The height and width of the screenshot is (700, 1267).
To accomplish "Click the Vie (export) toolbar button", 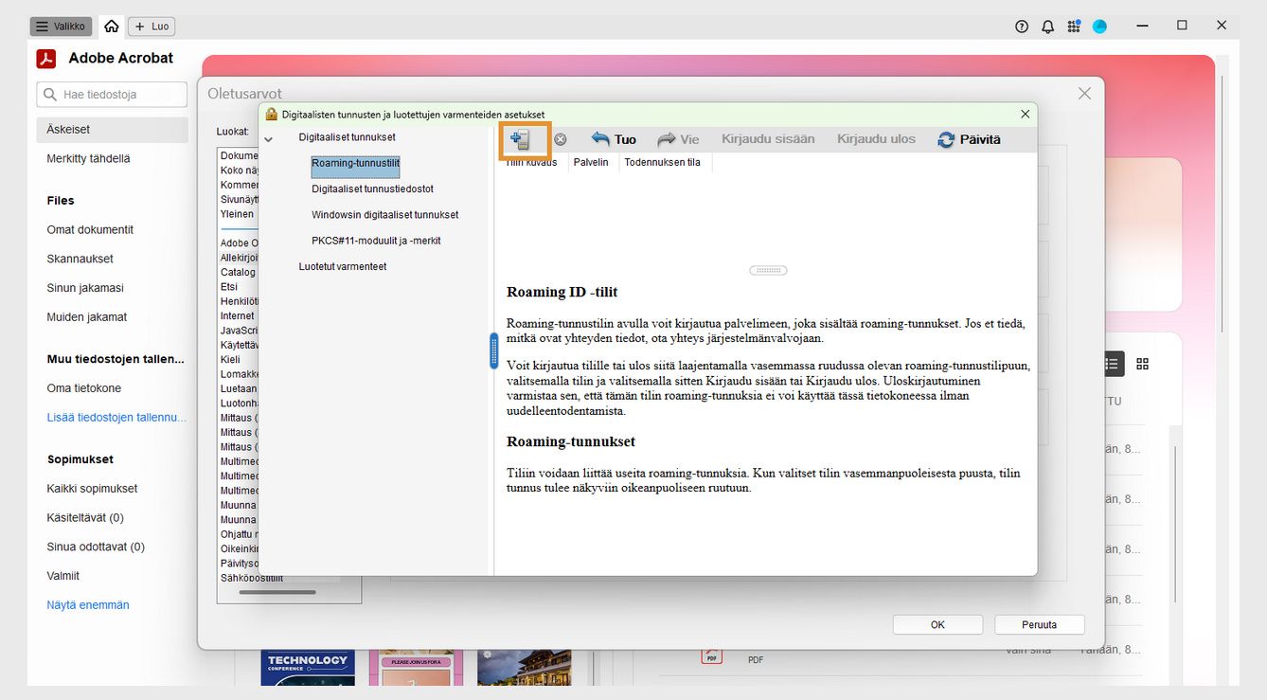I will coord(678,139).
